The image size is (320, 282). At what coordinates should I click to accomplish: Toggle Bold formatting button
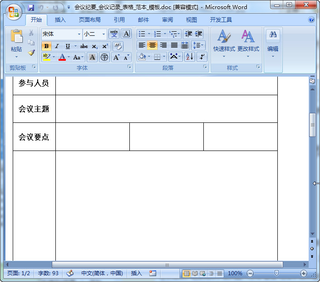point(47,46)
